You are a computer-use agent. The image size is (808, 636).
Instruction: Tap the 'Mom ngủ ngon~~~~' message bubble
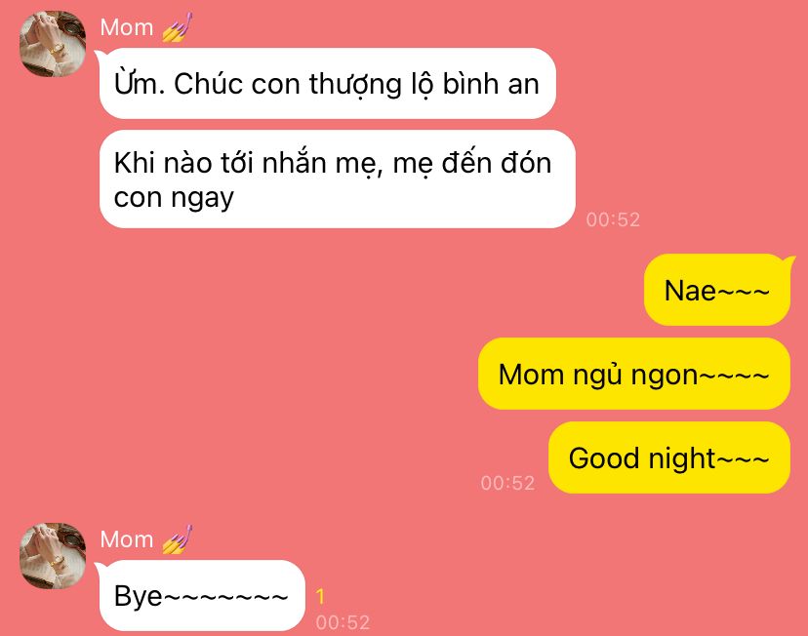[x=634, y=374]
